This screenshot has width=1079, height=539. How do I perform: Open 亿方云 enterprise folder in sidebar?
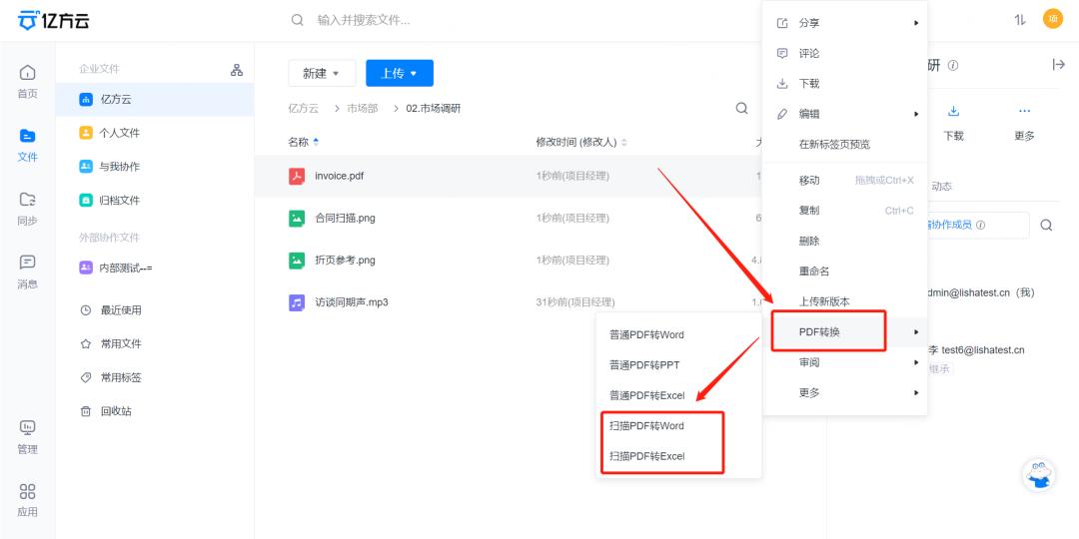click(155, 100)
